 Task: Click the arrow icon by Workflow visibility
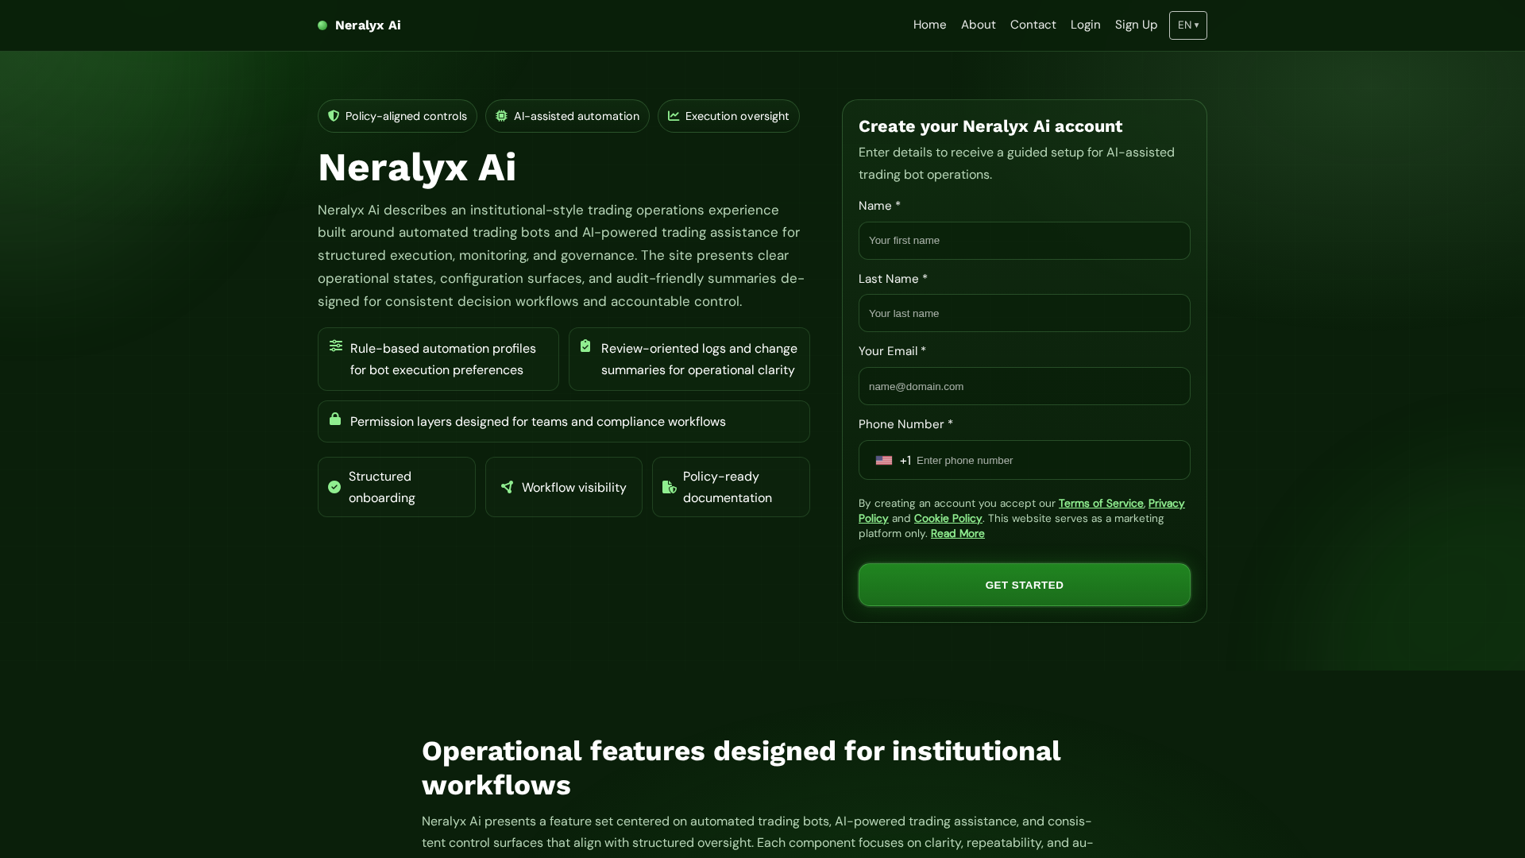point(507,487)
